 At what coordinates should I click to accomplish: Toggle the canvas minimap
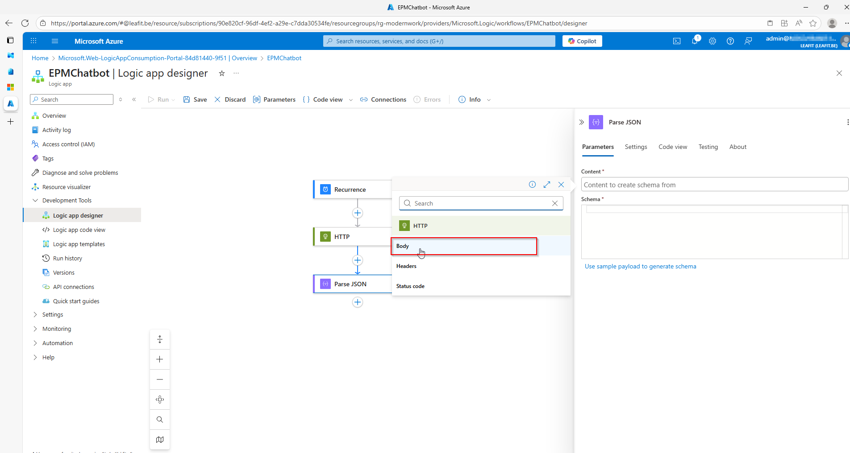(x=160, y=440)
